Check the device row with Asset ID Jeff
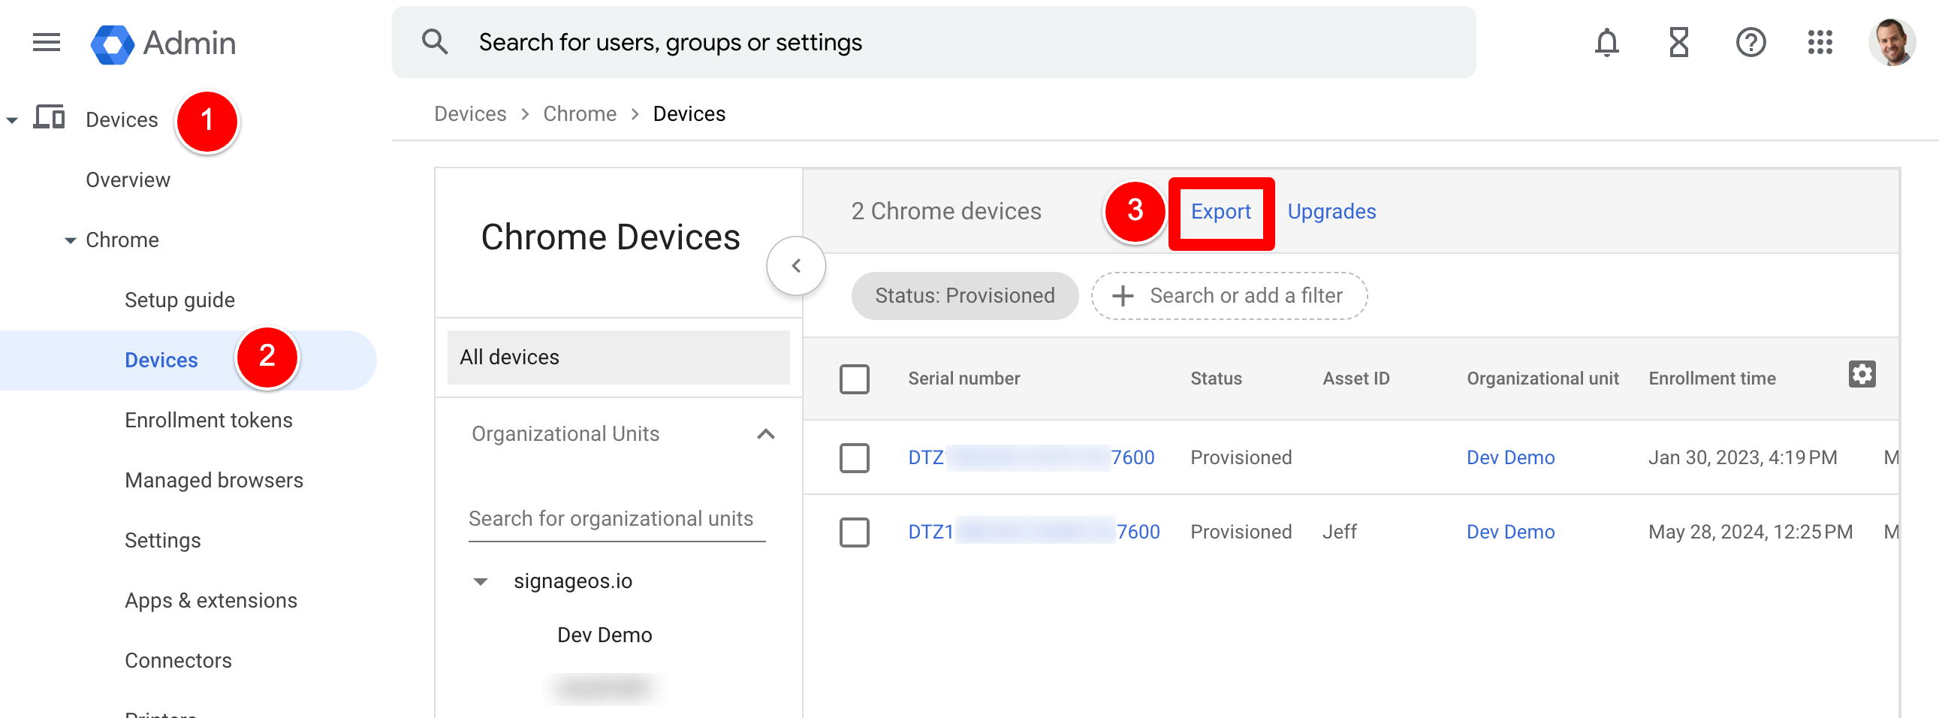Screen dimensions: 1939x718 (x=854, y=532)
